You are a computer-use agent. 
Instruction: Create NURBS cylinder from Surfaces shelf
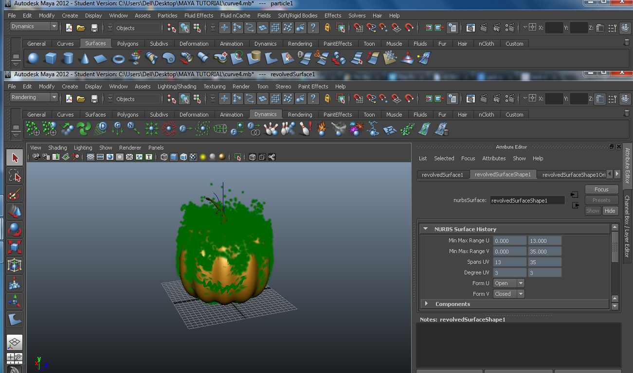pos(68,59)
